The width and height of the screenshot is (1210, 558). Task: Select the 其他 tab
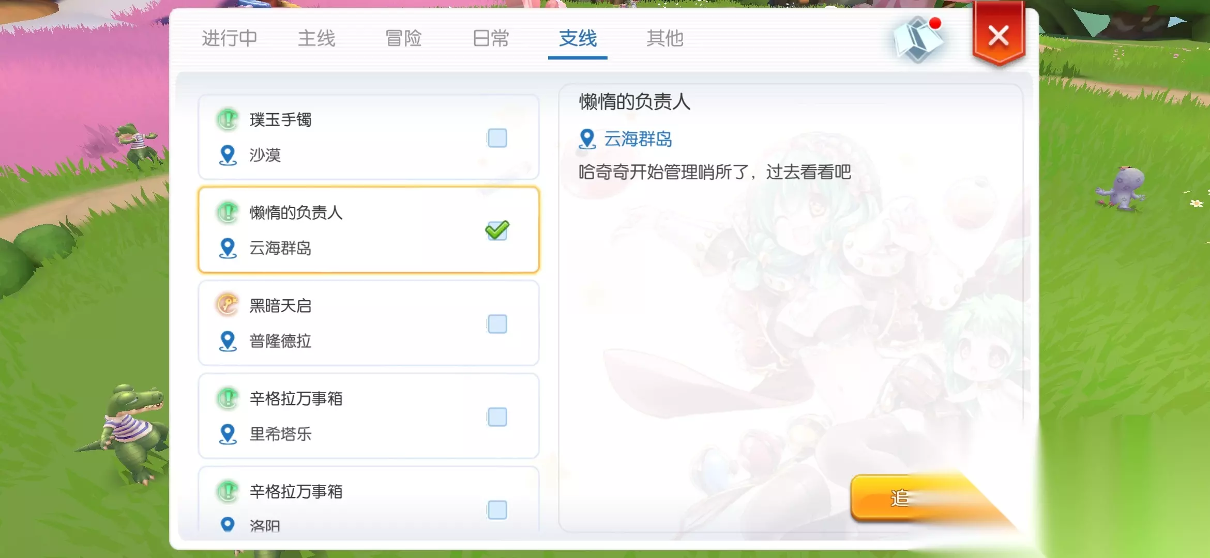click(665, 38)
